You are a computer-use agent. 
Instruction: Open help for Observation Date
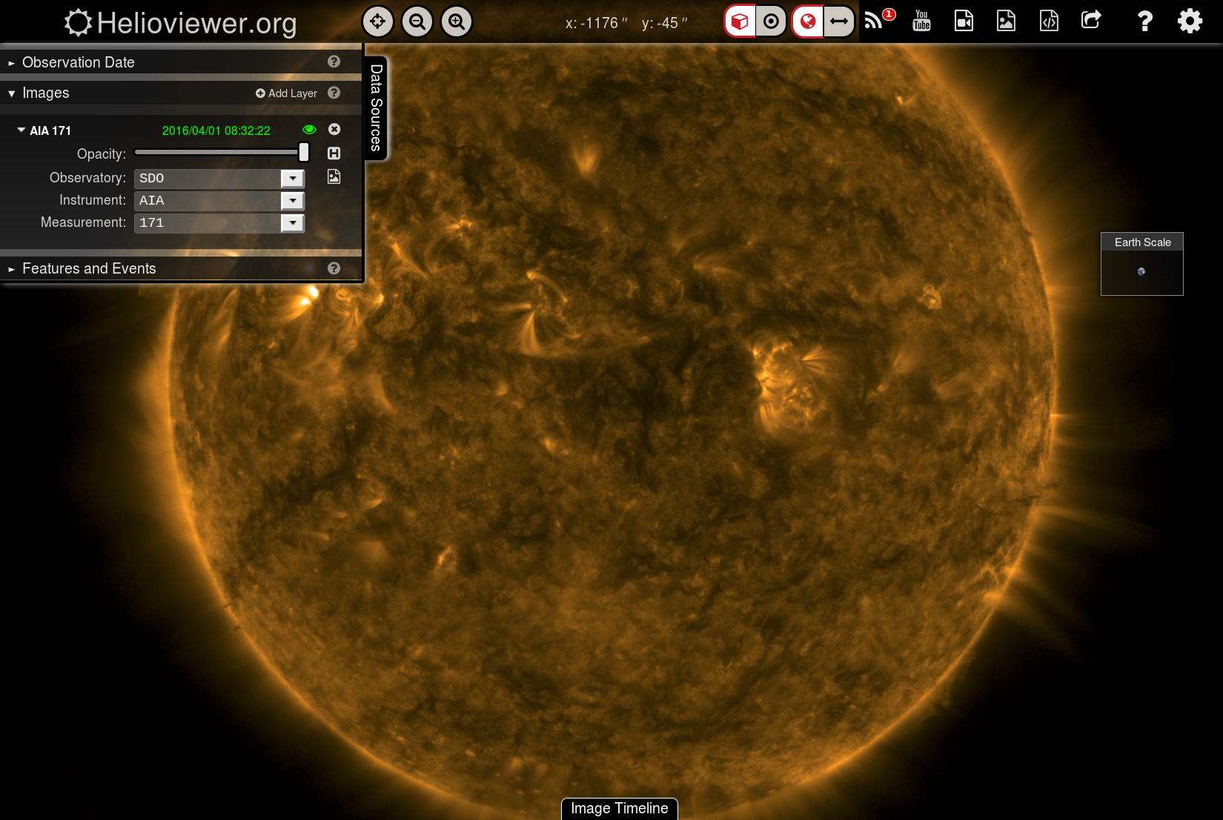click(334, 62)
